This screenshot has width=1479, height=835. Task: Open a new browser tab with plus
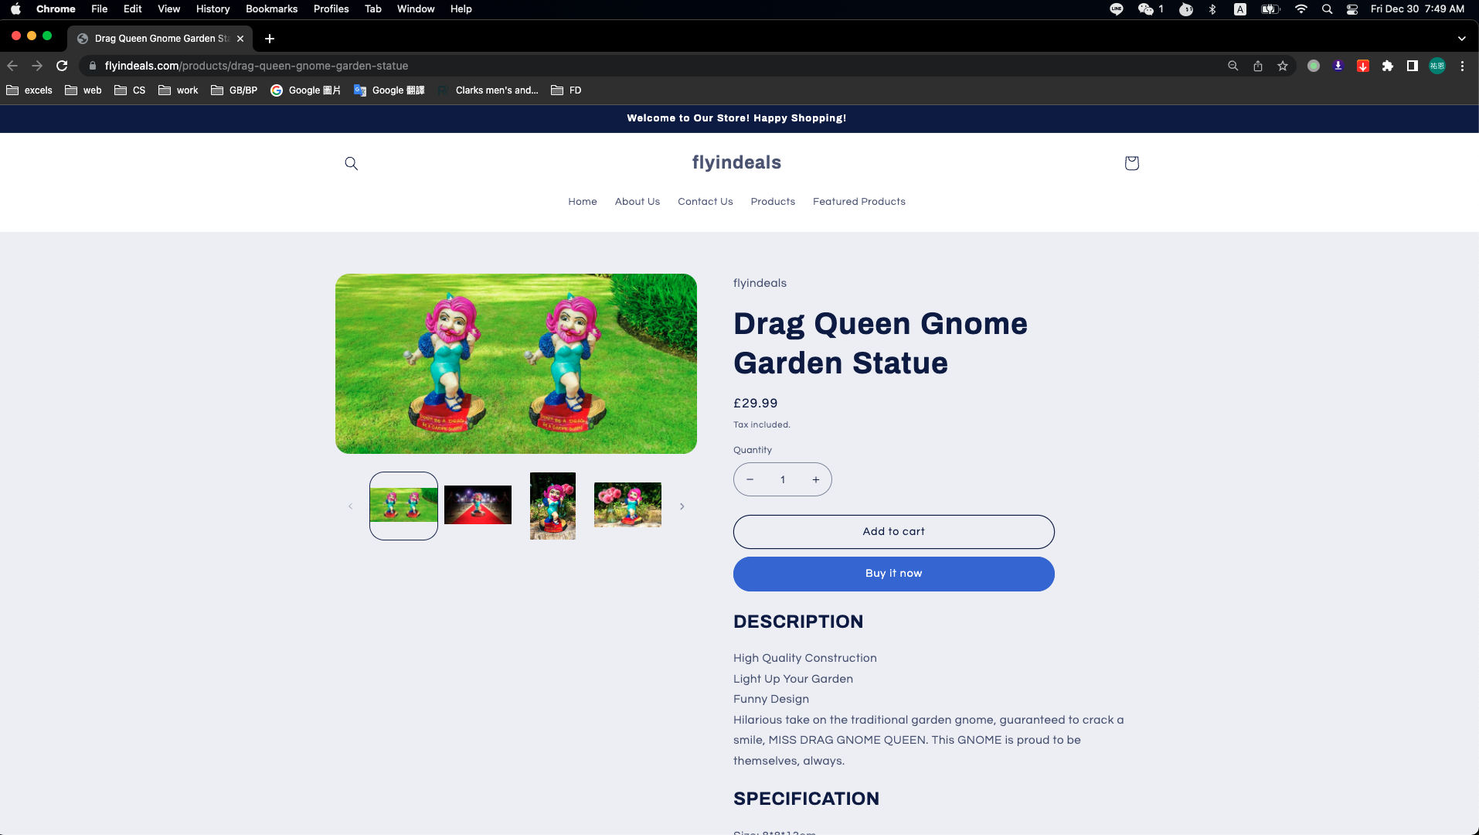coord(270,38)
